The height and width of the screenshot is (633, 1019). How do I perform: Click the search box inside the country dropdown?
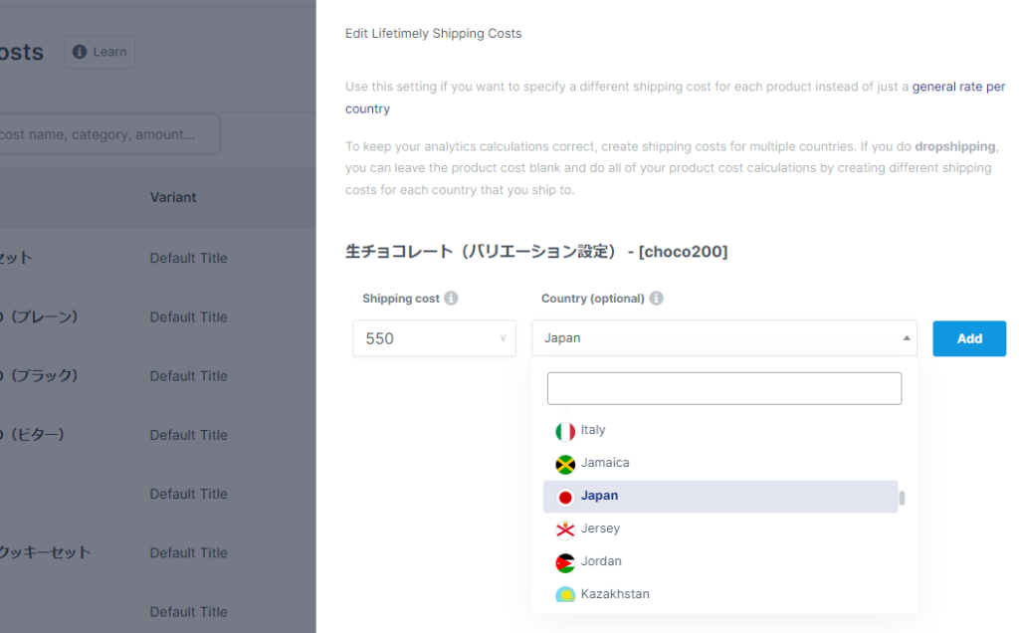click(723, 388)
